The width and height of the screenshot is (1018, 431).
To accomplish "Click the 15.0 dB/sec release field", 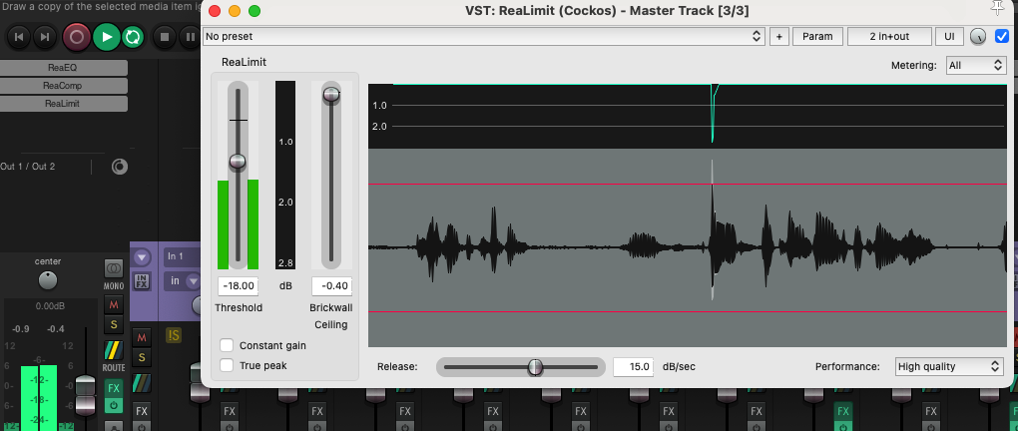I will click(633, 367).
